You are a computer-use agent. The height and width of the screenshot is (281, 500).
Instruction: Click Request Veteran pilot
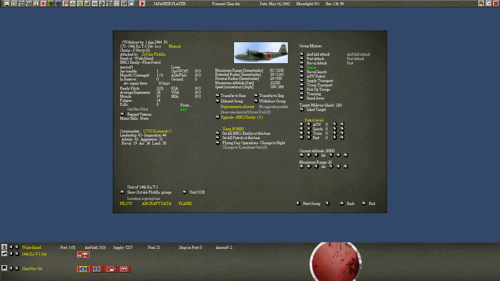123,114
